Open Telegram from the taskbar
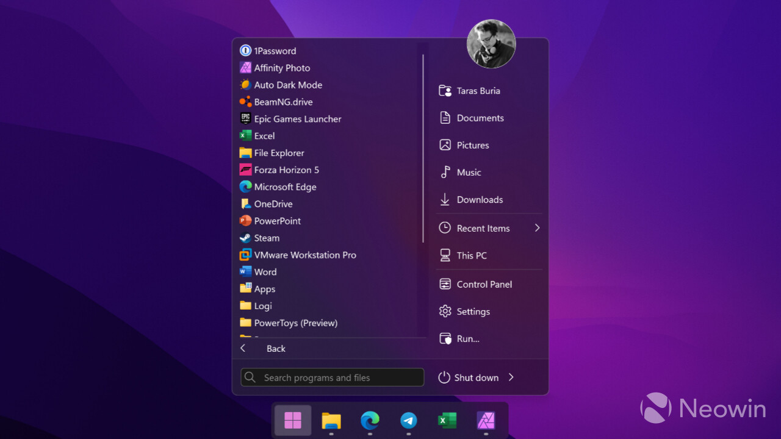781x439 pixels. (409, 420)
